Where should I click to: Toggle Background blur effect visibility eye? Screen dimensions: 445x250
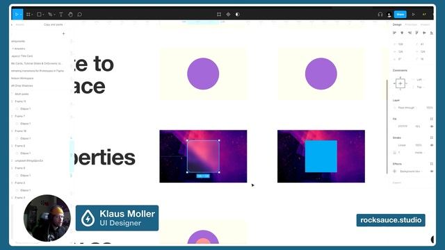point(431,172)
